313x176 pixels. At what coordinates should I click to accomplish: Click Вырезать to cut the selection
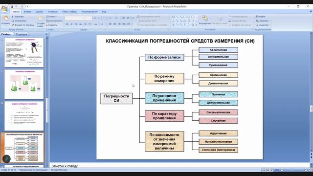(x=18, y=17)
